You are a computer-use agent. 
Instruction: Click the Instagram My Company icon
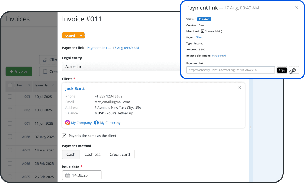click(x=67, y=123)
